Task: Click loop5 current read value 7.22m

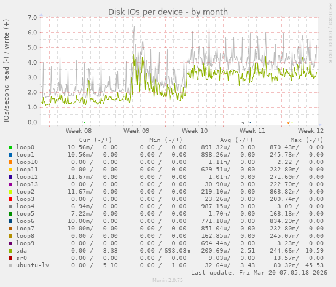Action: tap(82, 214)
